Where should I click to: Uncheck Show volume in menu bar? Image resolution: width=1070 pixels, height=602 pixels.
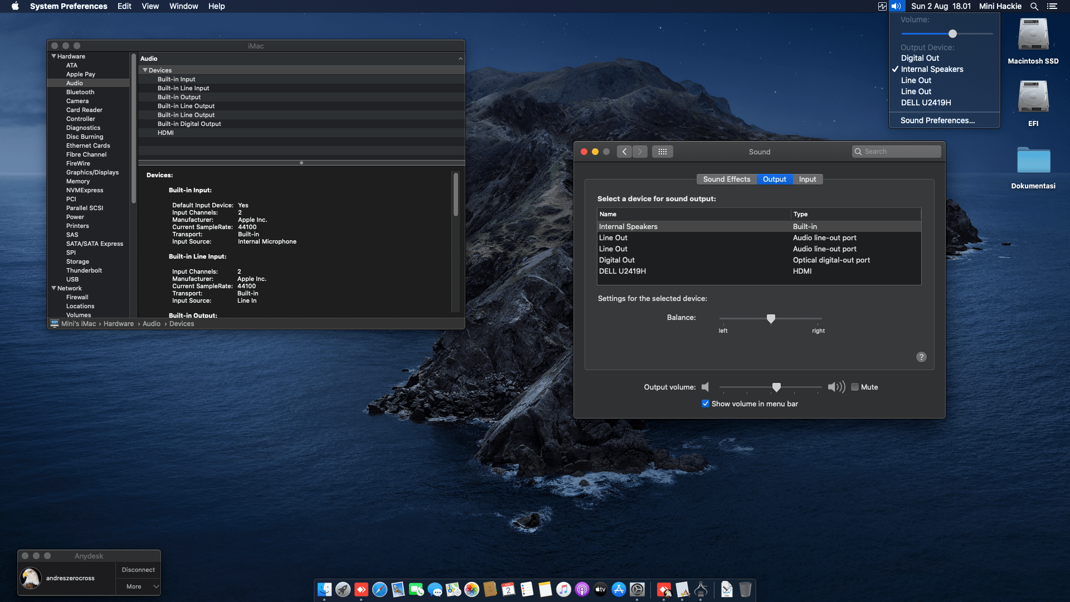coord(706,404)
